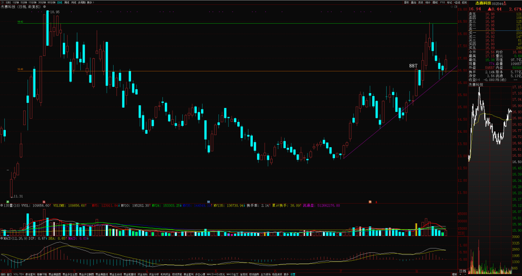Click the 日线 tab under the intraday panel

coord(463,271)
